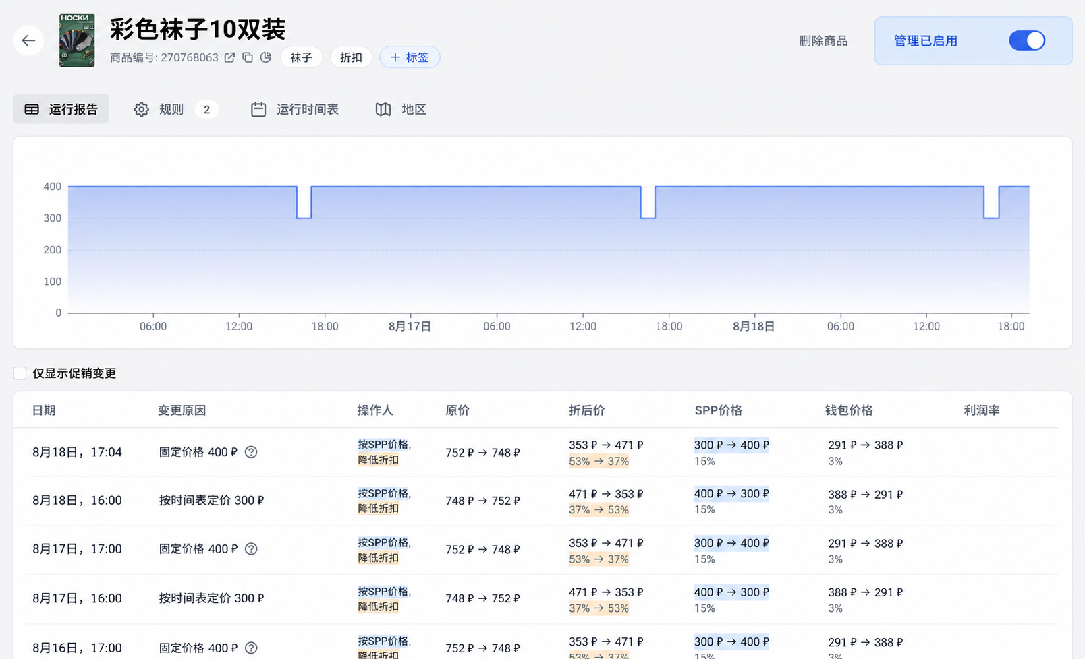Click the 删除商品 button
Screen dimensions: 1085x659
click(x=823, y=41)
